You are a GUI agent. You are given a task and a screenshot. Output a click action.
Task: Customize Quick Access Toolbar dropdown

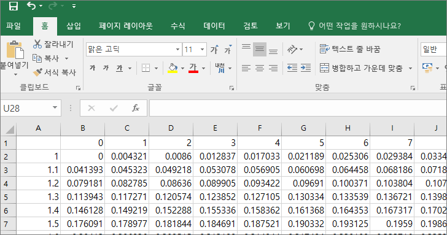pyautogui.click(x=74, y=6)
